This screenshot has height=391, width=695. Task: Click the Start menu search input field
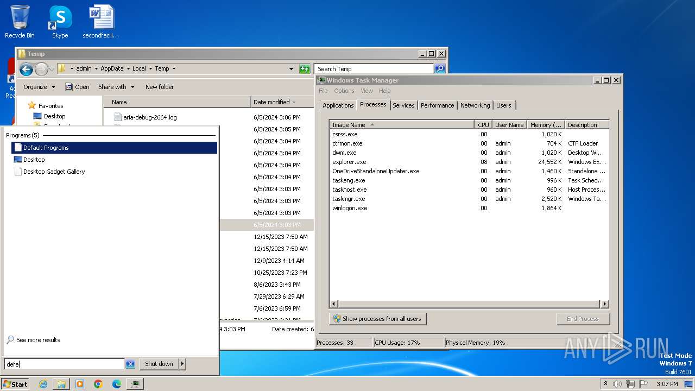point(65,364)
